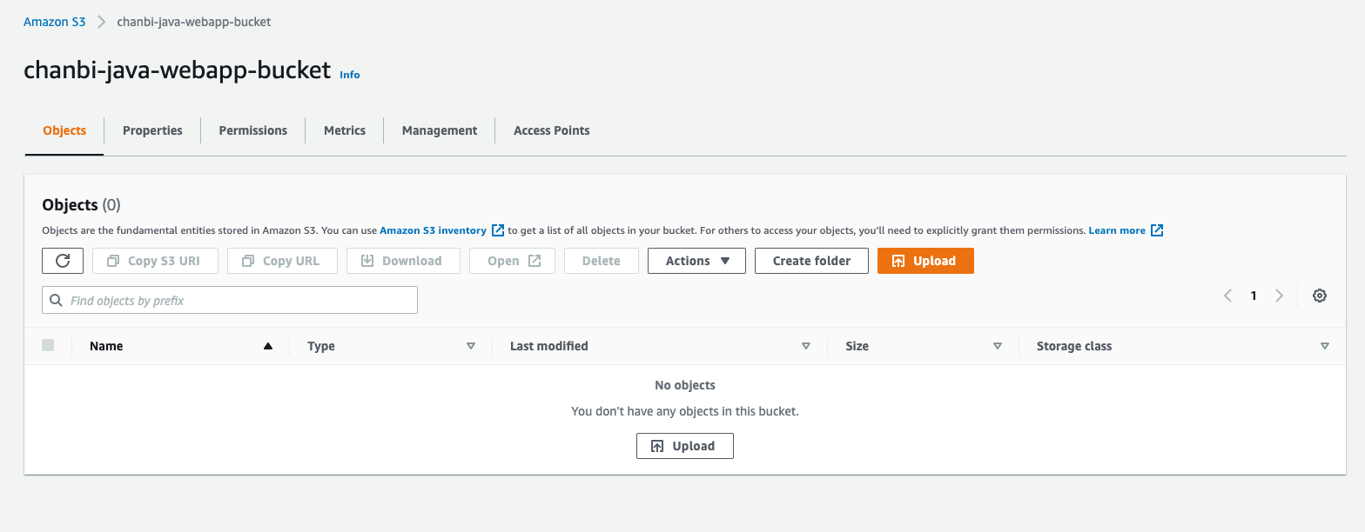Go to previous page arrow
Screen dimensions: 1365x532
pyautogui.click(x=1227, y=296)
